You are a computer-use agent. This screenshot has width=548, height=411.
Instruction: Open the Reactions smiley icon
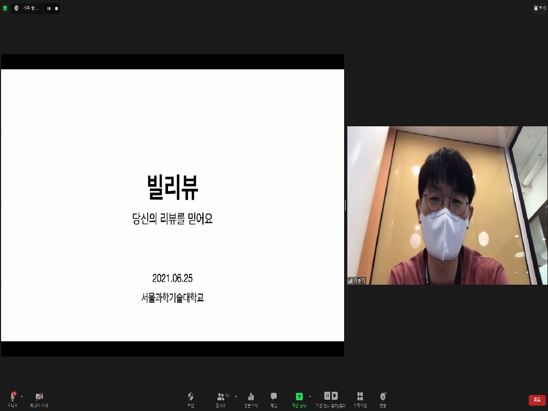click(383, 399)
